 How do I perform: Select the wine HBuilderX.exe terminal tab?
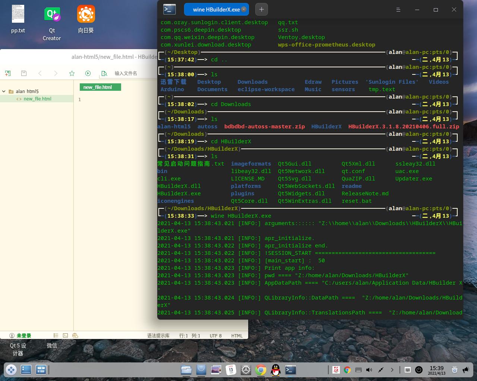216,10
